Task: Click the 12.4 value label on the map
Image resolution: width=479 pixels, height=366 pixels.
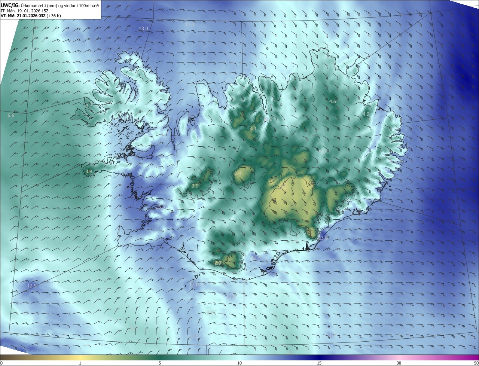Action: coord(256,257)
